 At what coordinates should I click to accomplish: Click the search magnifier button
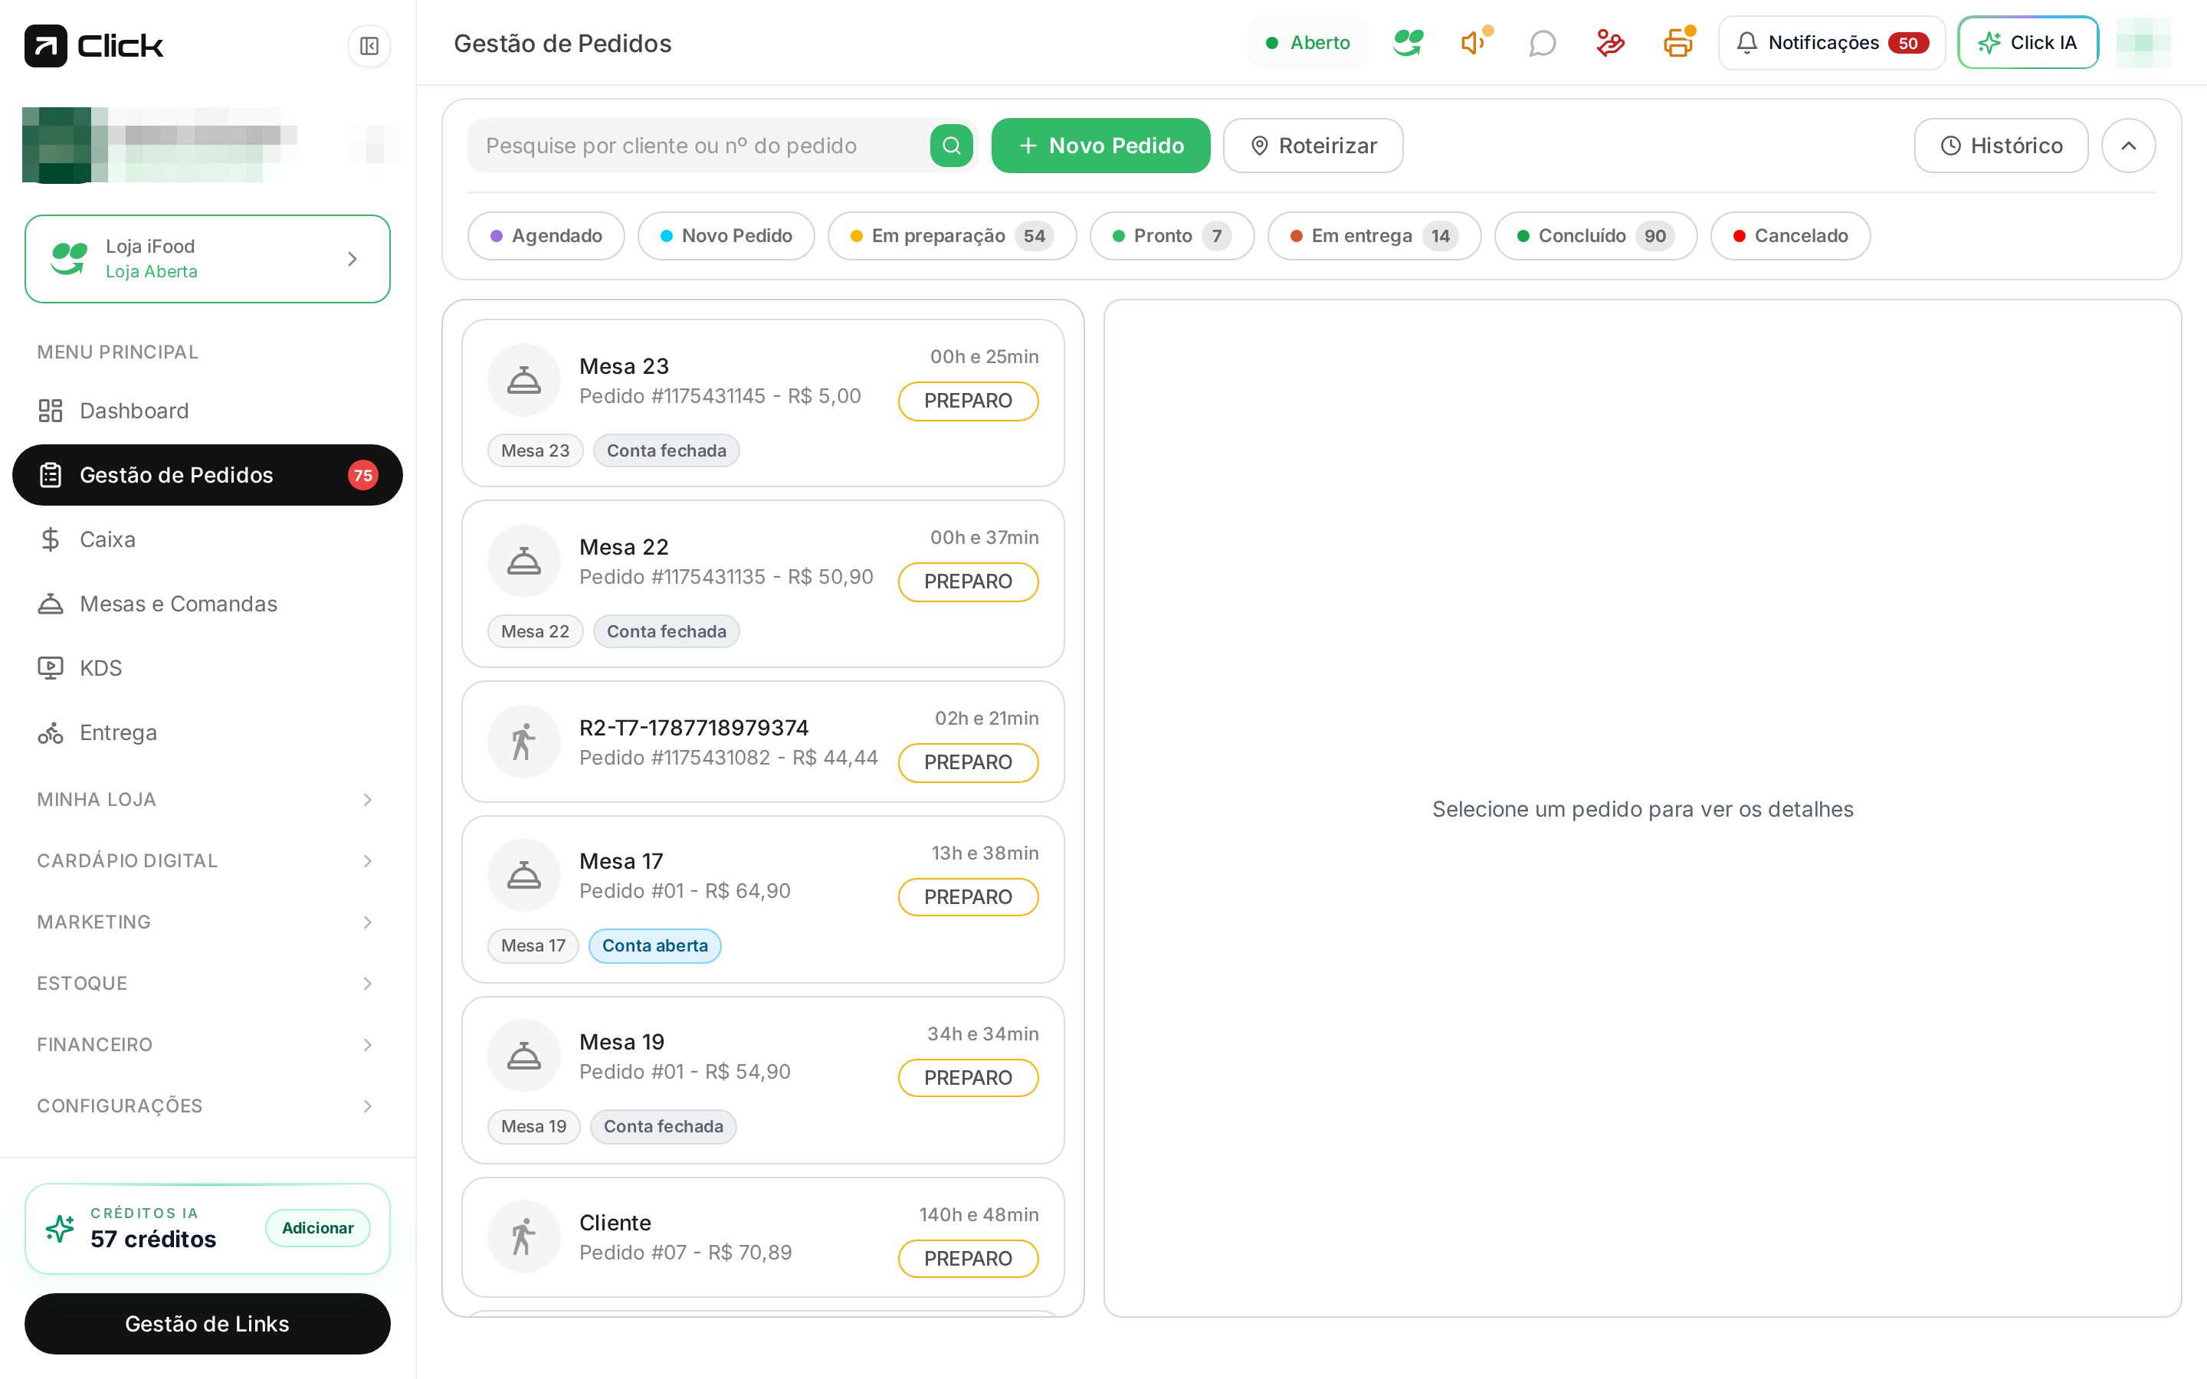pos(951,146)
